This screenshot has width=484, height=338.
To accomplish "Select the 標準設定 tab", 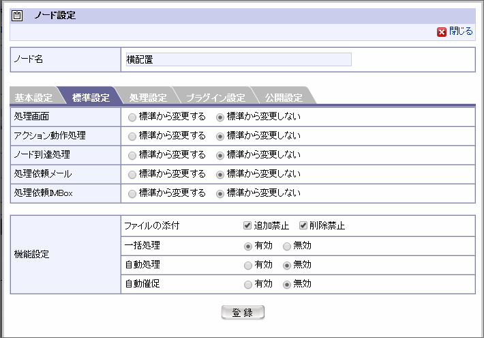I will [91, 98].
